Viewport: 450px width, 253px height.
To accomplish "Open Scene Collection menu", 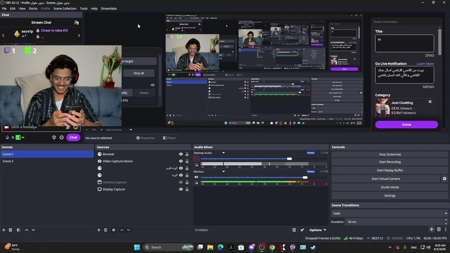I will 65,8.
